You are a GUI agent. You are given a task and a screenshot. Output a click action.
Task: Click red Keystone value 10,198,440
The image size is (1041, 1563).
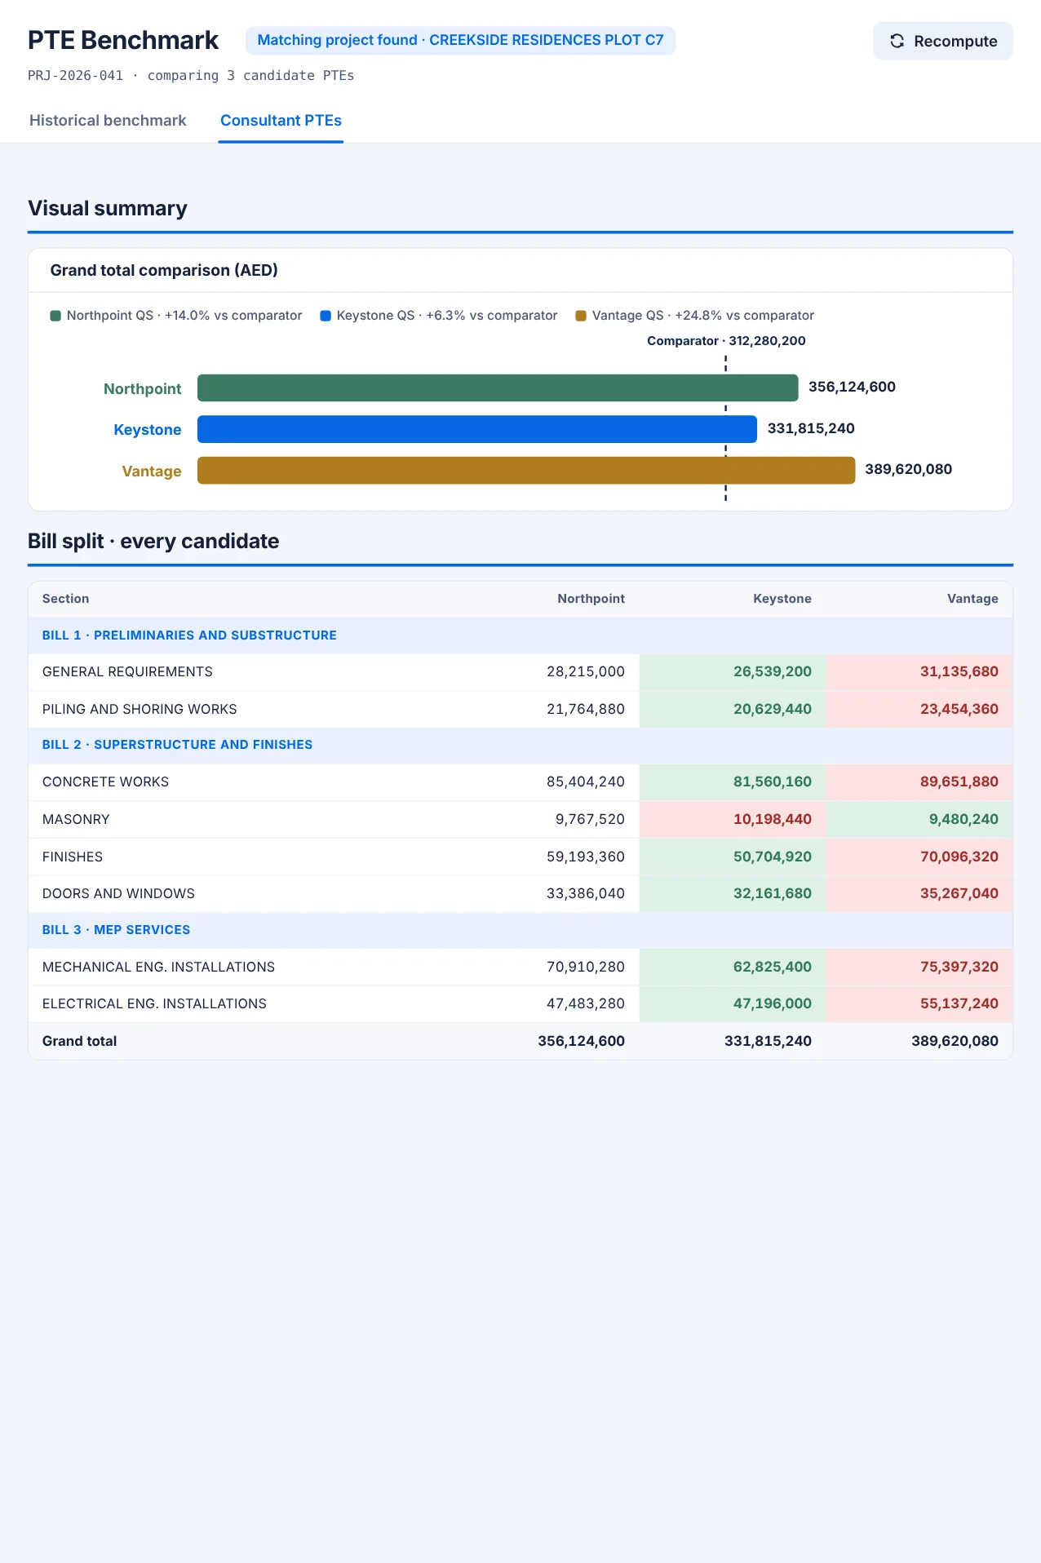772,820
